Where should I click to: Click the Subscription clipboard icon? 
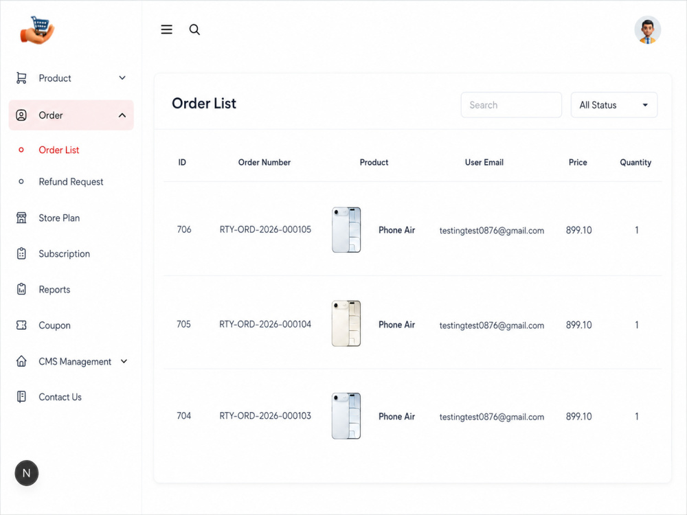(x=21, y=253)
